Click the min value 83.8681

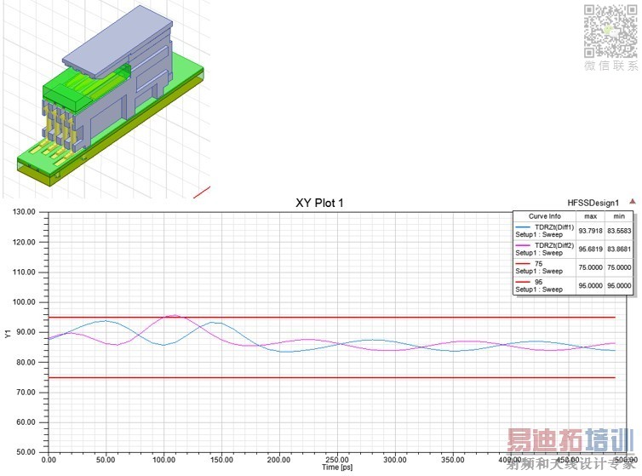(619, 249)
